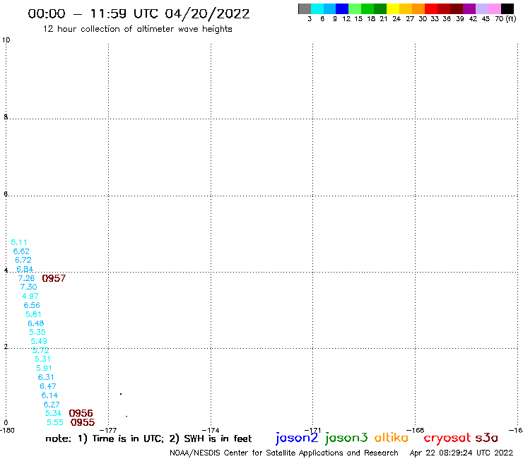Viewport: 523px width, 459px height.
Task: Click the -180 longitude axis label
Action: [7, 431]
